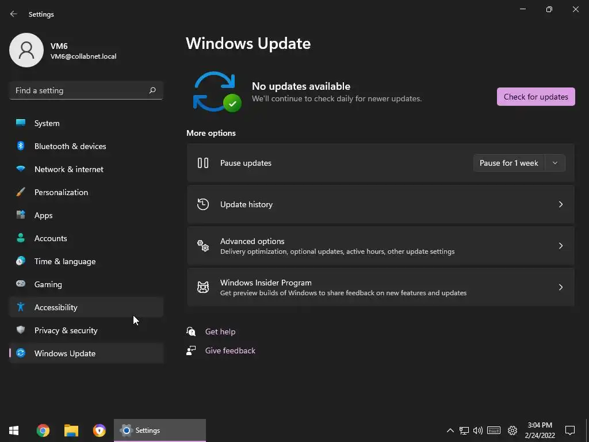The height and width of the screenshot is (442, 589).
Task: Click the Accessibility figure icon
Action: 21,307
